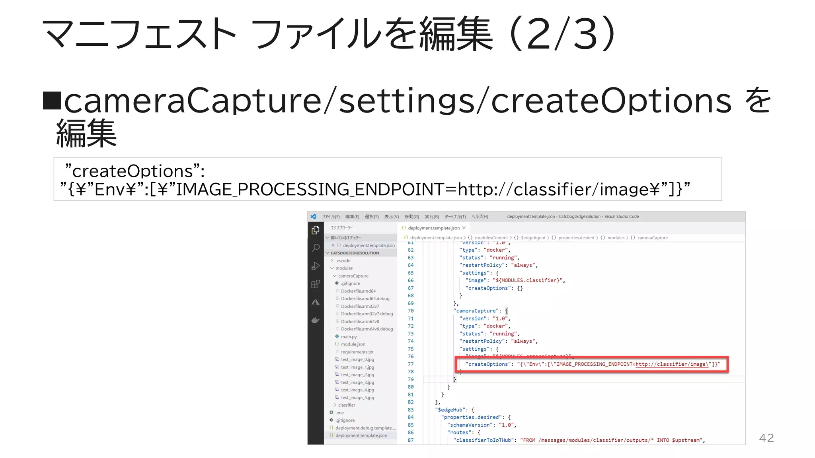Select the deployment.template.json editor tab
Viewport: 815px width, 458px height.
coord(434,228)
